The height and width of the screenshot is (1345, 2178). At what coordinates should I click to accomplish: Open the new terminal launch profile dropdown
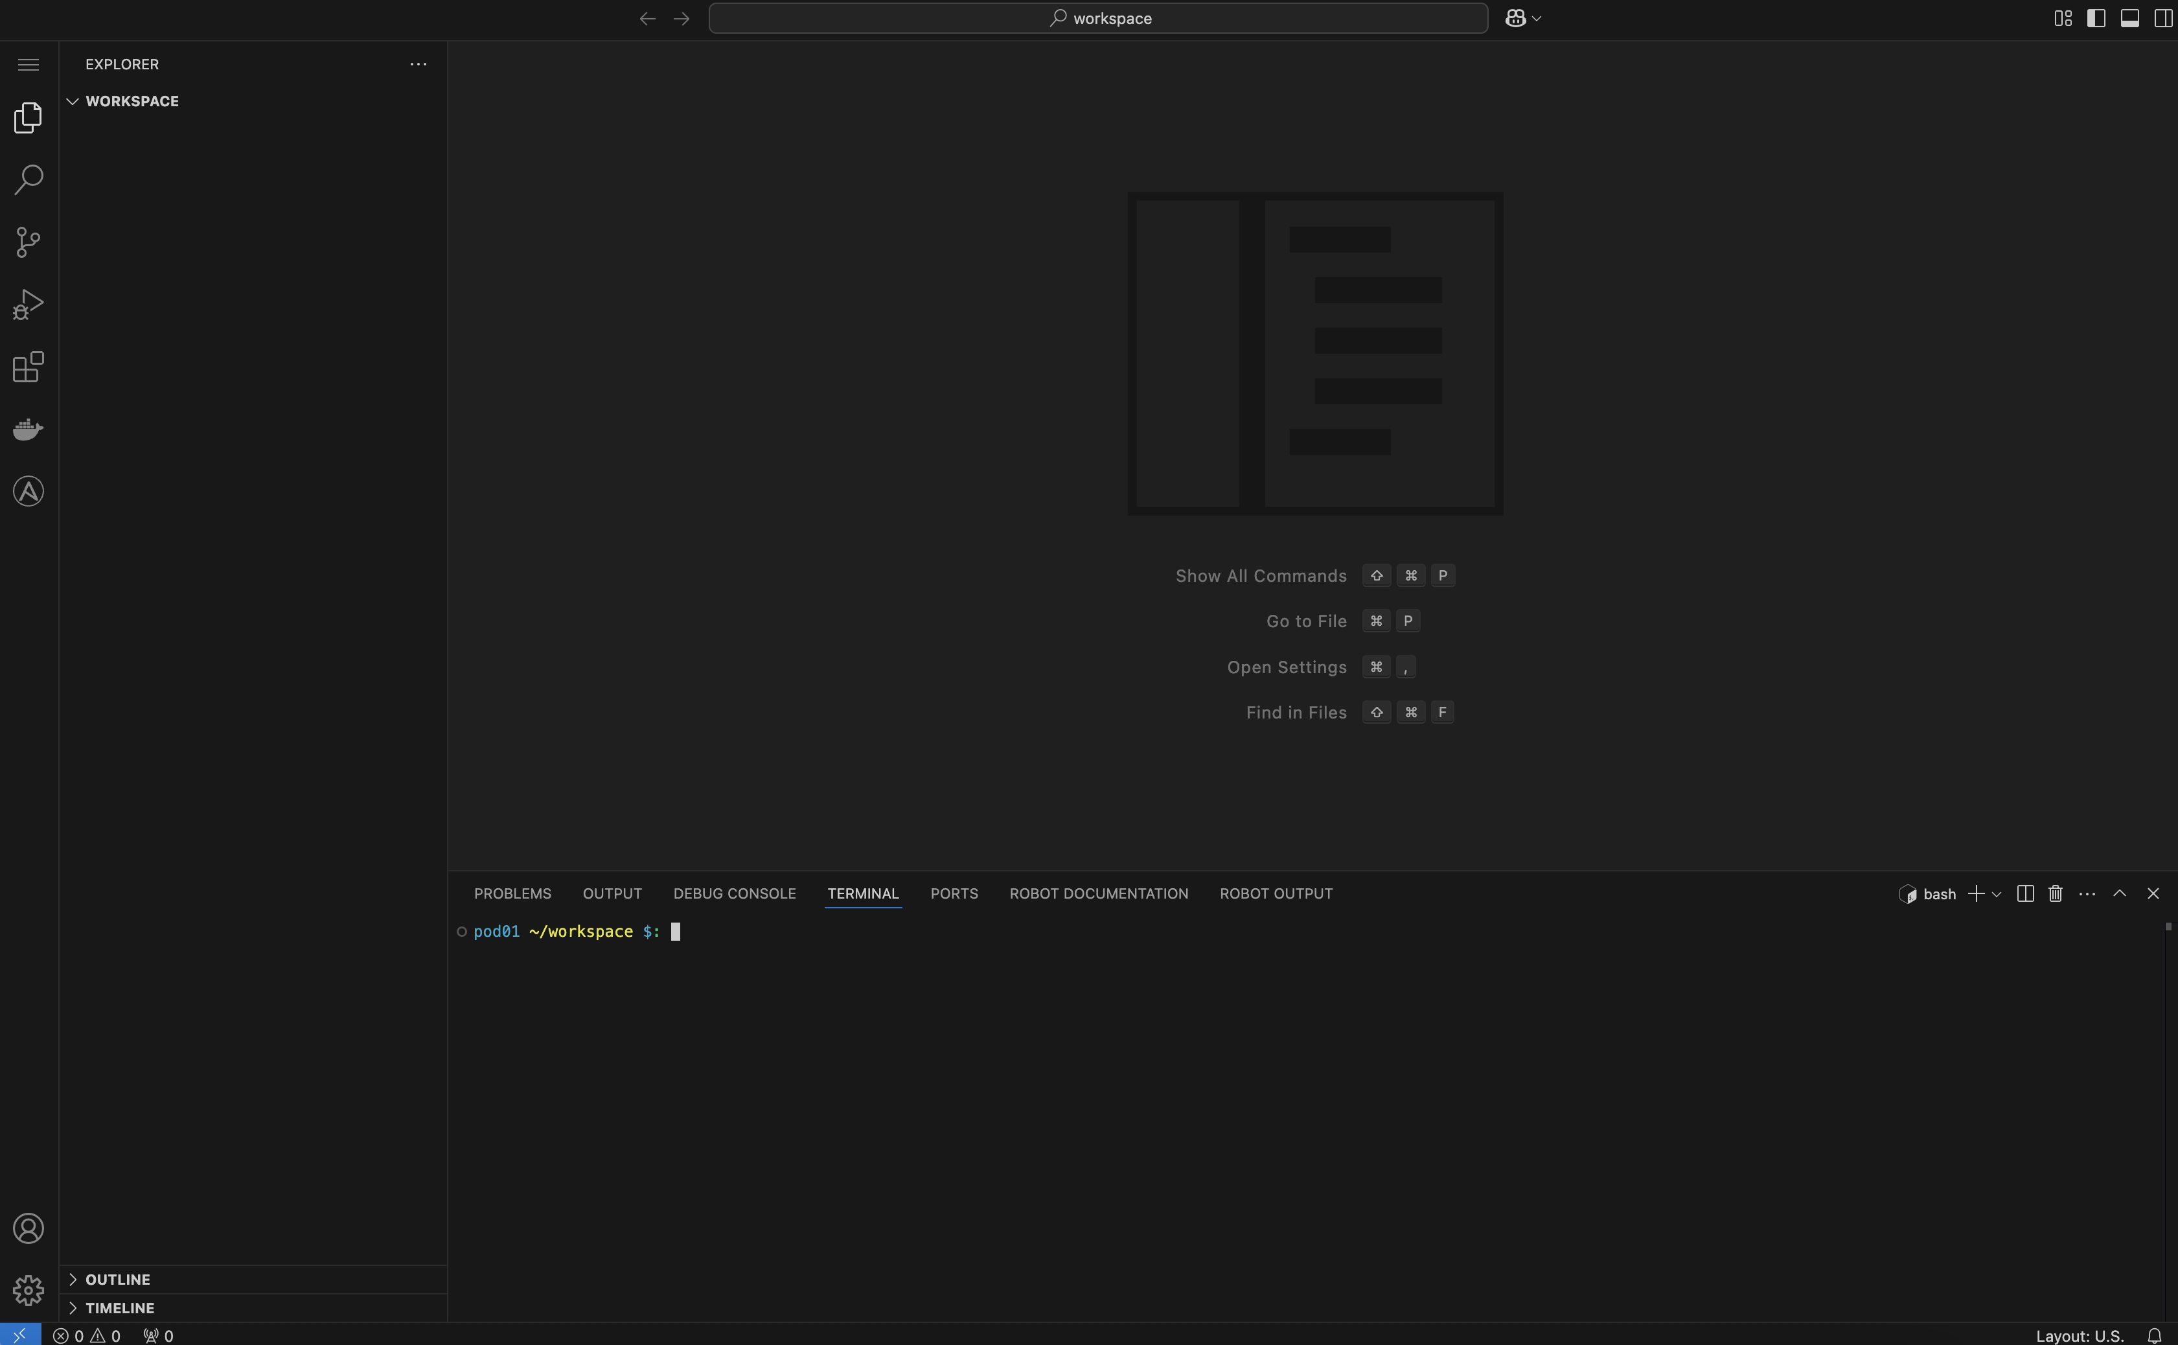pos(1997,895)
